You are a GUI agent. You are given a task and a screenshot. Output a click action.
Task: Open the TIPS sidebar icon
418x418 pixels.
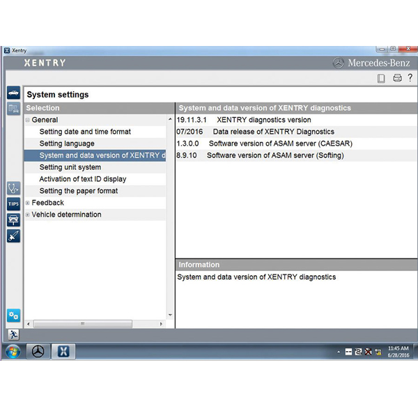click(13, 204)
